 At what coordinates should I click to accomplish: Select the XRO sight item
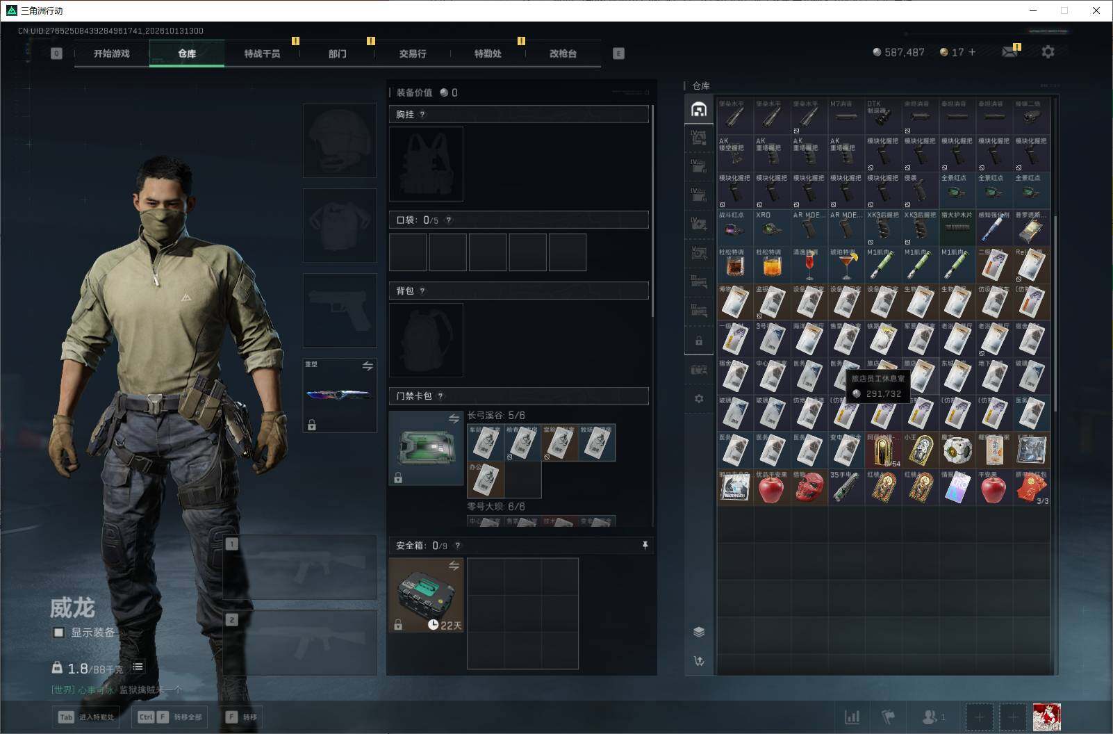(x=771, y=227)
